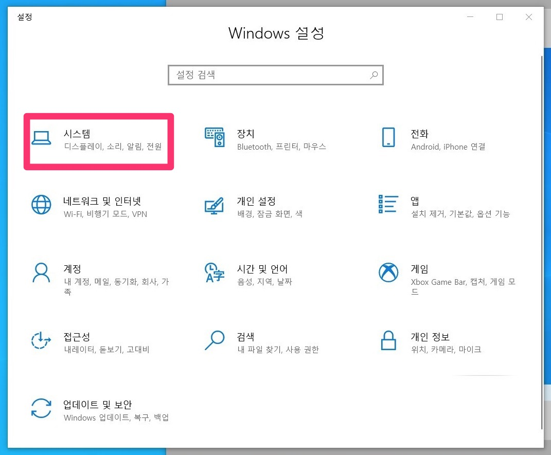The height and width of the screenshot is (455, 551).
Task: Open the 계정 heading link
Action: click(x=73, y=269)
